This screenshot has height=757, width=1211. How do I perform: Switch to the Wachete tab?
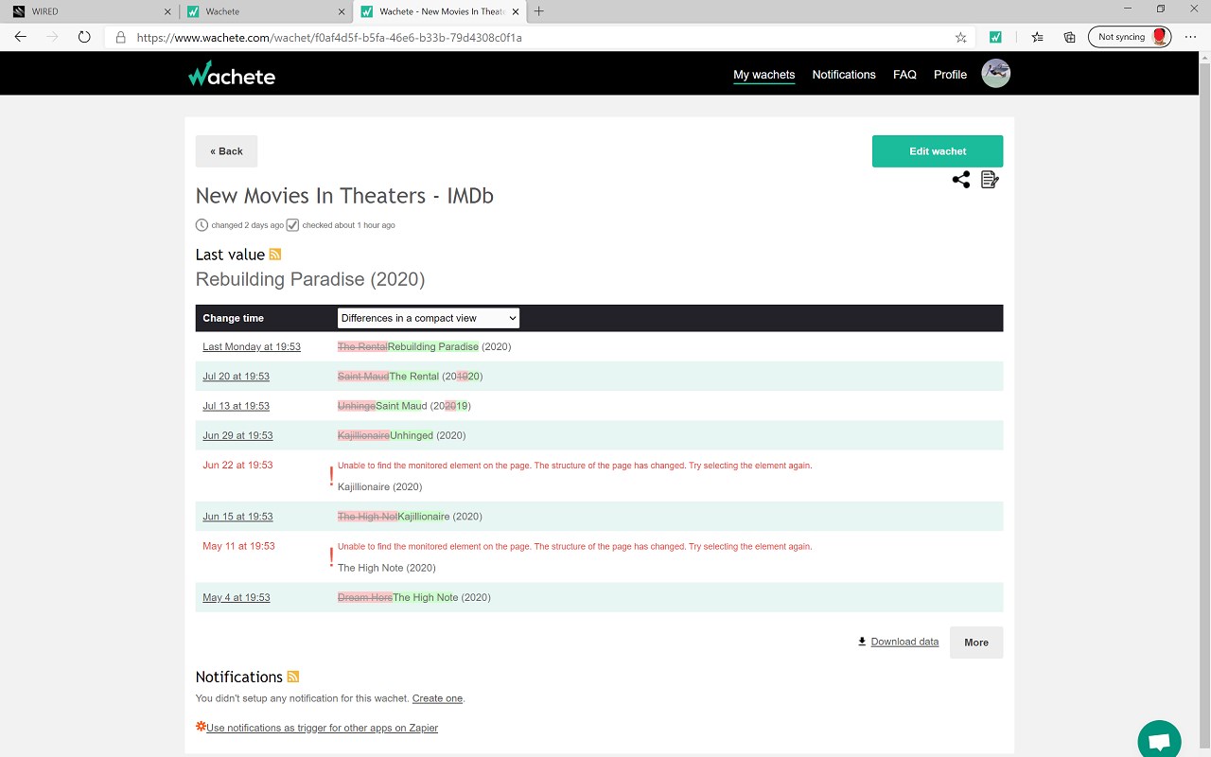point(264,11)
